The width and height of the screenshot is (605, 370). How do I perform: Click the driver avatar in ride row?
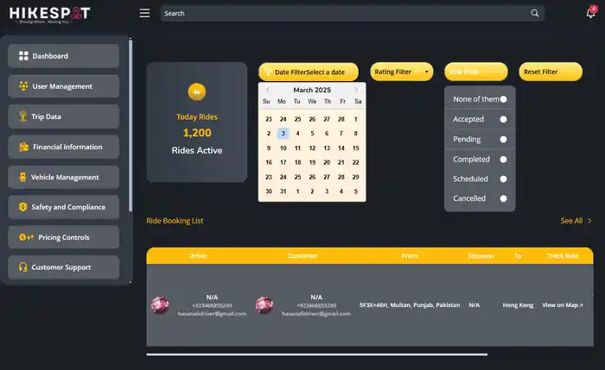point(160,305)
